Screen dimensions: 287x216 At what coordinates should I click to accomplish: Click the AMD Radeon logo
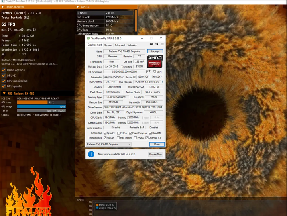click(155, 61)
